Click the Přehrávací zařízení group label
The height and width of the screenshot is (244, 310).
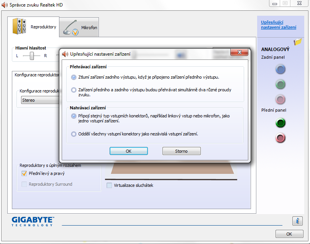(88, 67)
